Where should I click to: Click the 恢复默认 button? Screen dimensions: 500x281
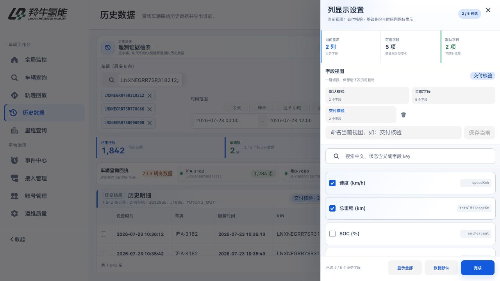pyautogui.click(x=441, y=268)
